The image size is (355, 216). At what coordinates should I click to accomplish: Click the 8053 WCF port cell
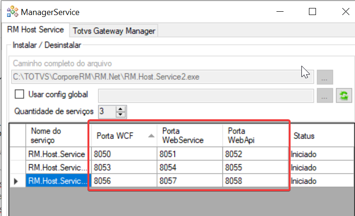(x=124, y=167)
